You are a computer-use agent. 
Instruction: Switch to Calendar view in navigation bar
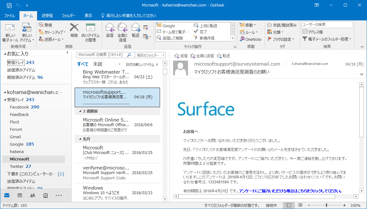click(19, 195)
